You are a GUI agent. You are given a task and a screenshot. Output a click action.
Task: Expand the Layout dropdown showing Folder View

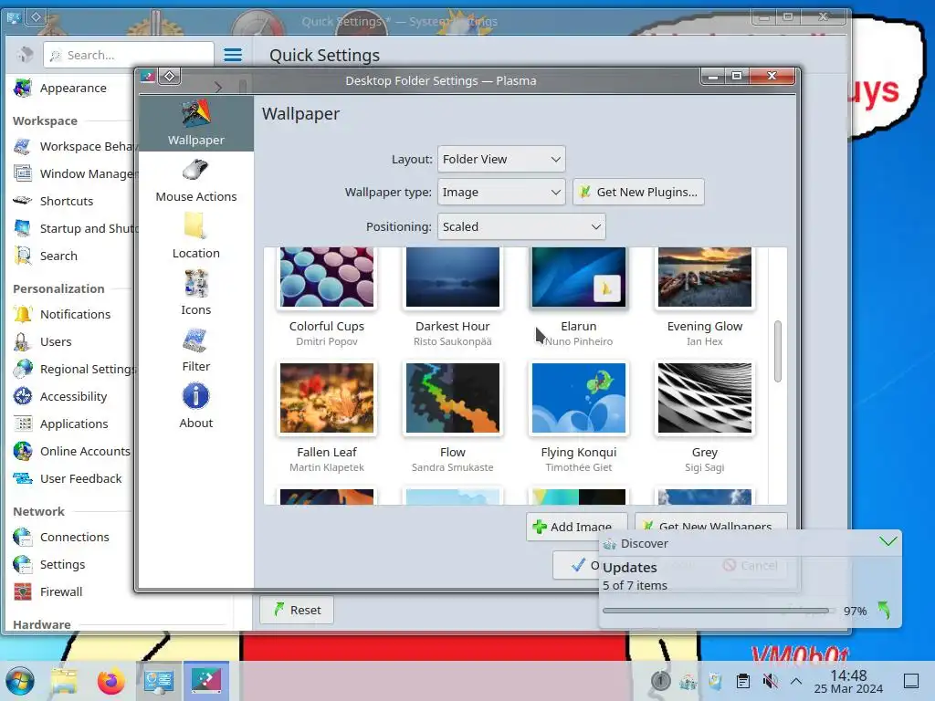(x=501, y=159)
